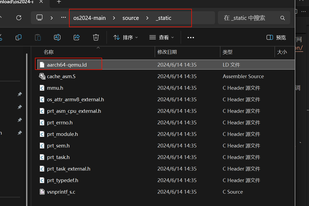Toggle the 预览 preview pane

pos(276,37)
